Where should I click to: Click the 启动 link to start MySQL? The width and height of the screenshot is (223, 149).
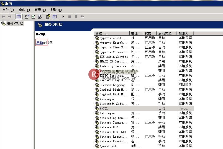(39, 43)
